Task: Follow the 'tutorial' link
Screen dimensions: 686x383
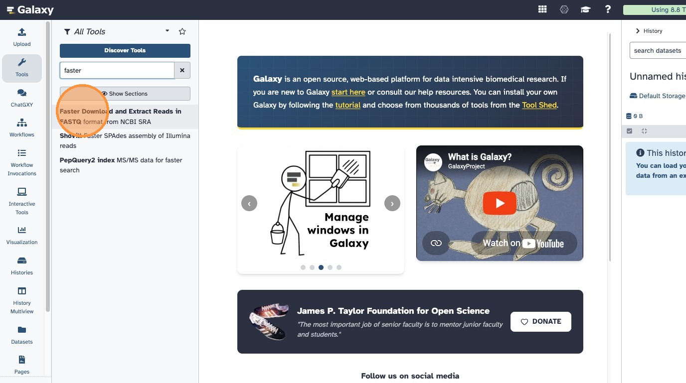Action: 348,105
